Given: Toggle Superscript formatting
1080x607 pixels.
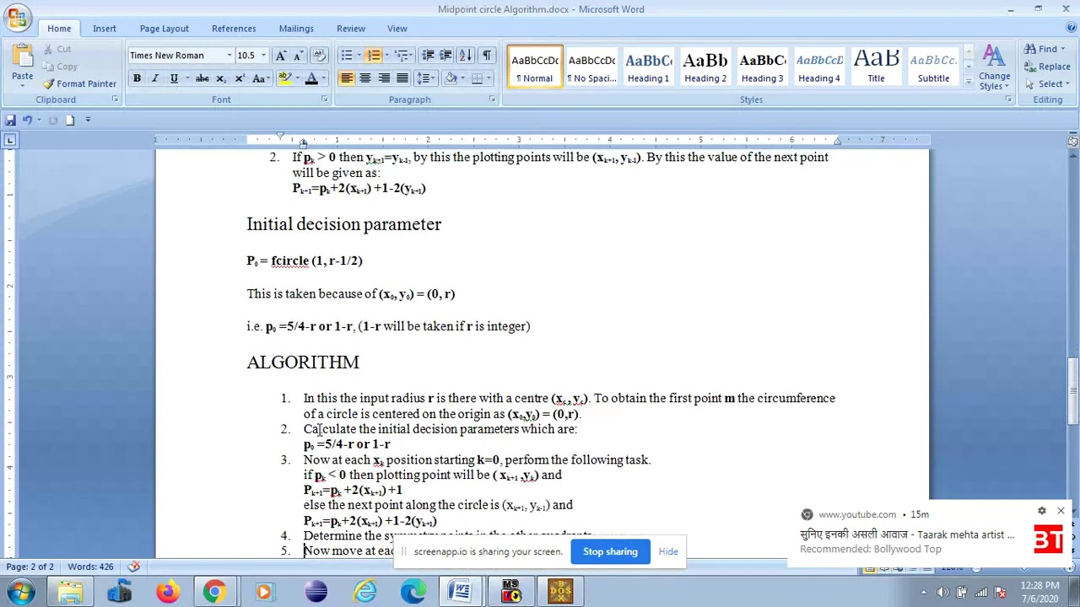Looking at the screenshot, I should pyautogui.click(x=240, y=78).
